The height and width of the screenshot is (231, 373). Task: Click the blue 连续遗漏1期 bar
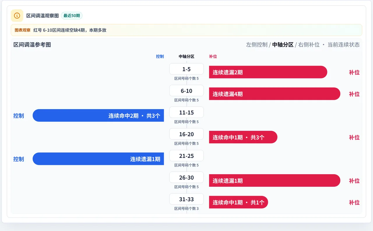[98, 159]
